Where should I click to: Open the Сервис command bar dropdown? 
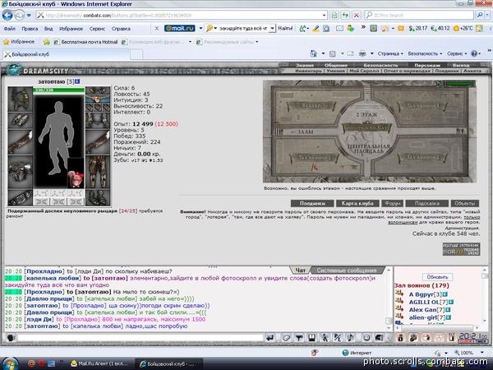tap(457, 53)
